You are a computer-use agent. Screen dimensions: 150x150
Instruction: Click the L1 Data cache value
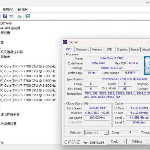tap(138, 108)
